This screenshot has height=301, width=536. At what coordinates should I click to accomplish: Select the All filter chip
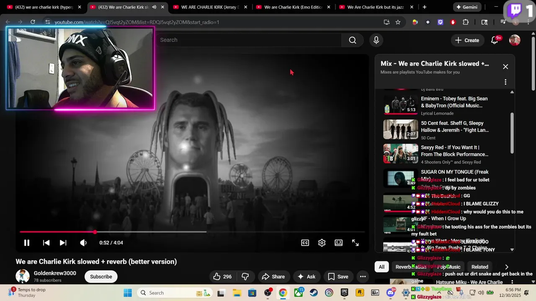[381, 267]
